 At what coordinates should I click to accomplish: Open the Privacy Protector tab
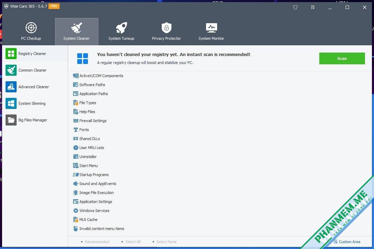(x=166, y=31)
